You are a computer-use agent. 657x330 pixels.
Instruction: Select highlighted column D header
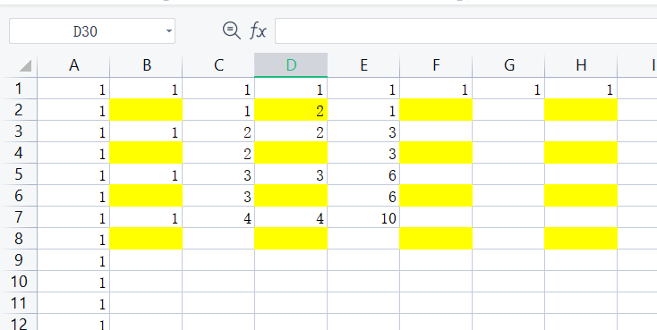point(291,65)
